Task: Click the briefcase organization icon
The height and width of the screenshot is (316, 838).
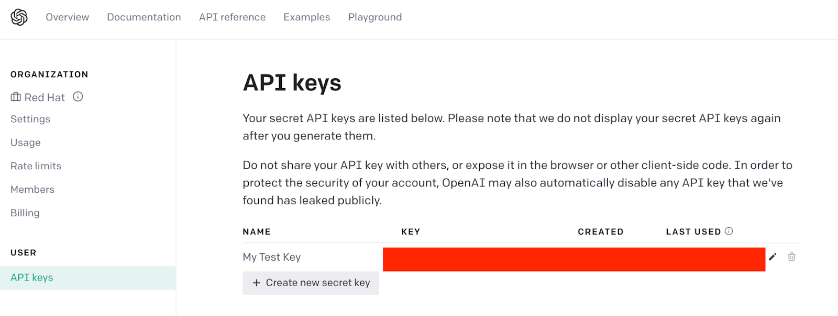Action: pos(16,97)
